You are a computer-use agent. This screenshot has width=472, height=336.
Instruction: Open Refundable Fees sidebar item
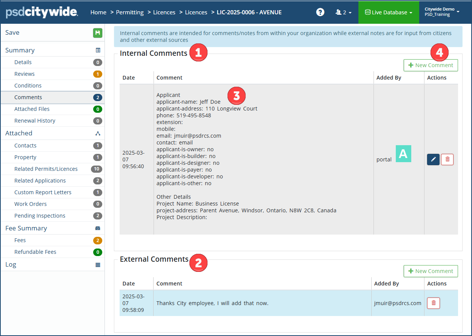click(x=52, y=252)
